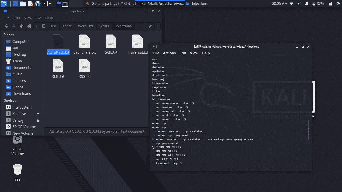
Task: Eject the Kali Live device
Action: pos(38,114)
